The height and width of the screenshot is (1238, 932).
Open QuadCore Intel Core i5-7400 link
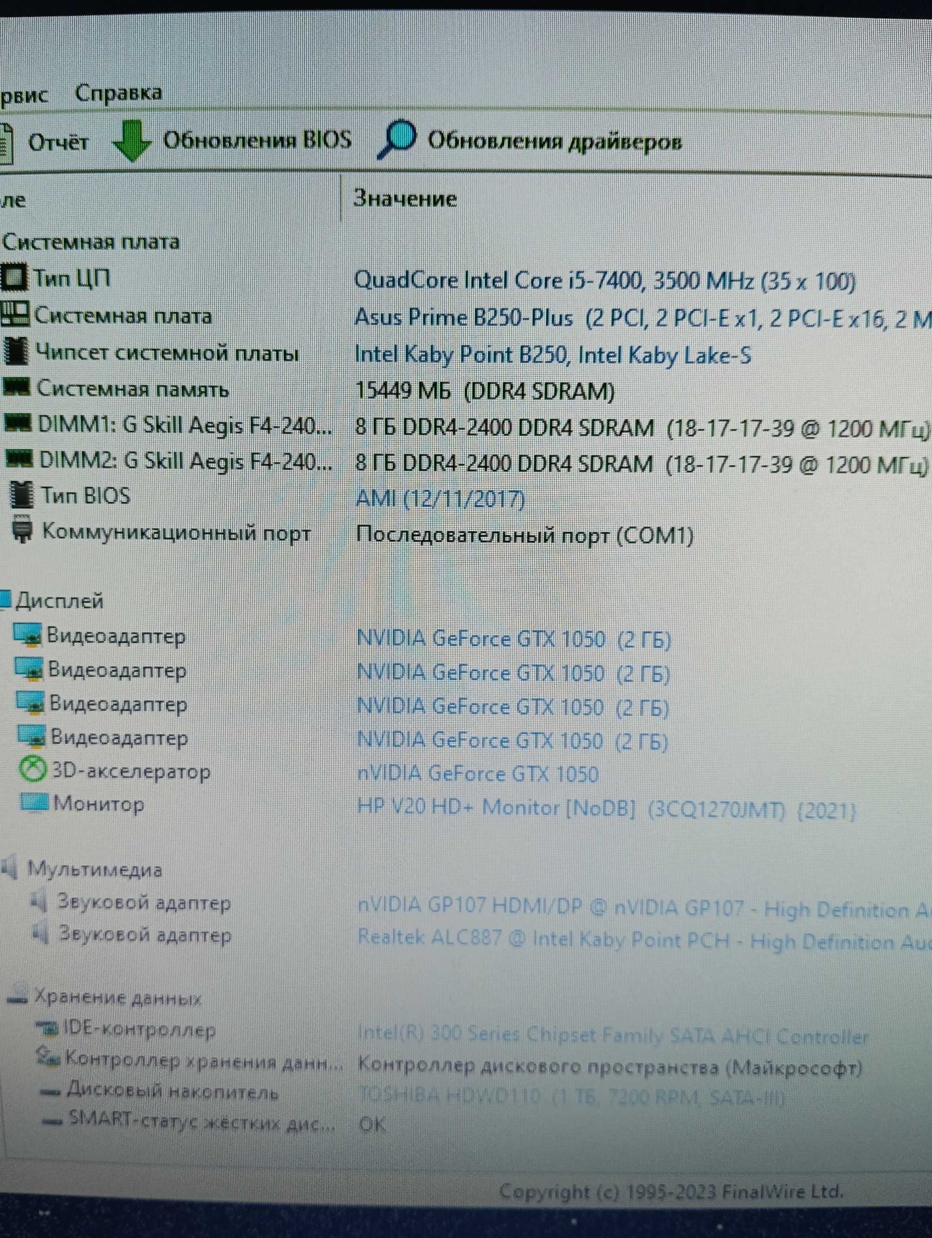pyautogui.click(x=605, y=281)
